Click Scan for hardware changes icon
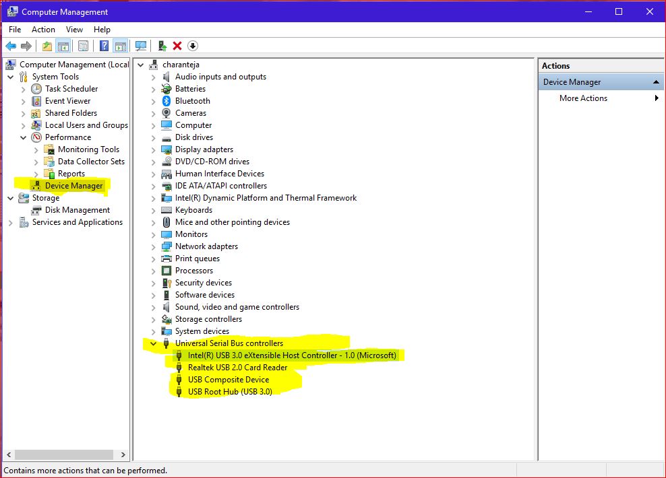Viewport: 666px width, 478px height. (141, 46)
